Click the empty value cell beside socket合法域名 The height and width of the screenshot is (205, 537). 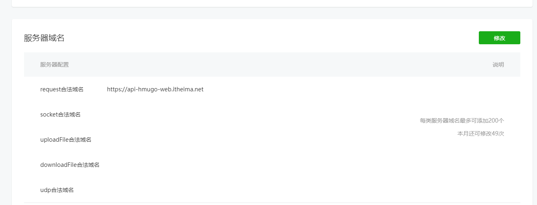point(203,114)
